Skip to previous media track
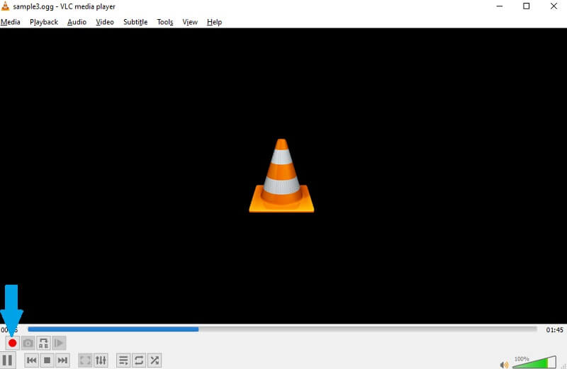This screenshot has height=369, width=567. pyautogui.click(x=31, y=361)
